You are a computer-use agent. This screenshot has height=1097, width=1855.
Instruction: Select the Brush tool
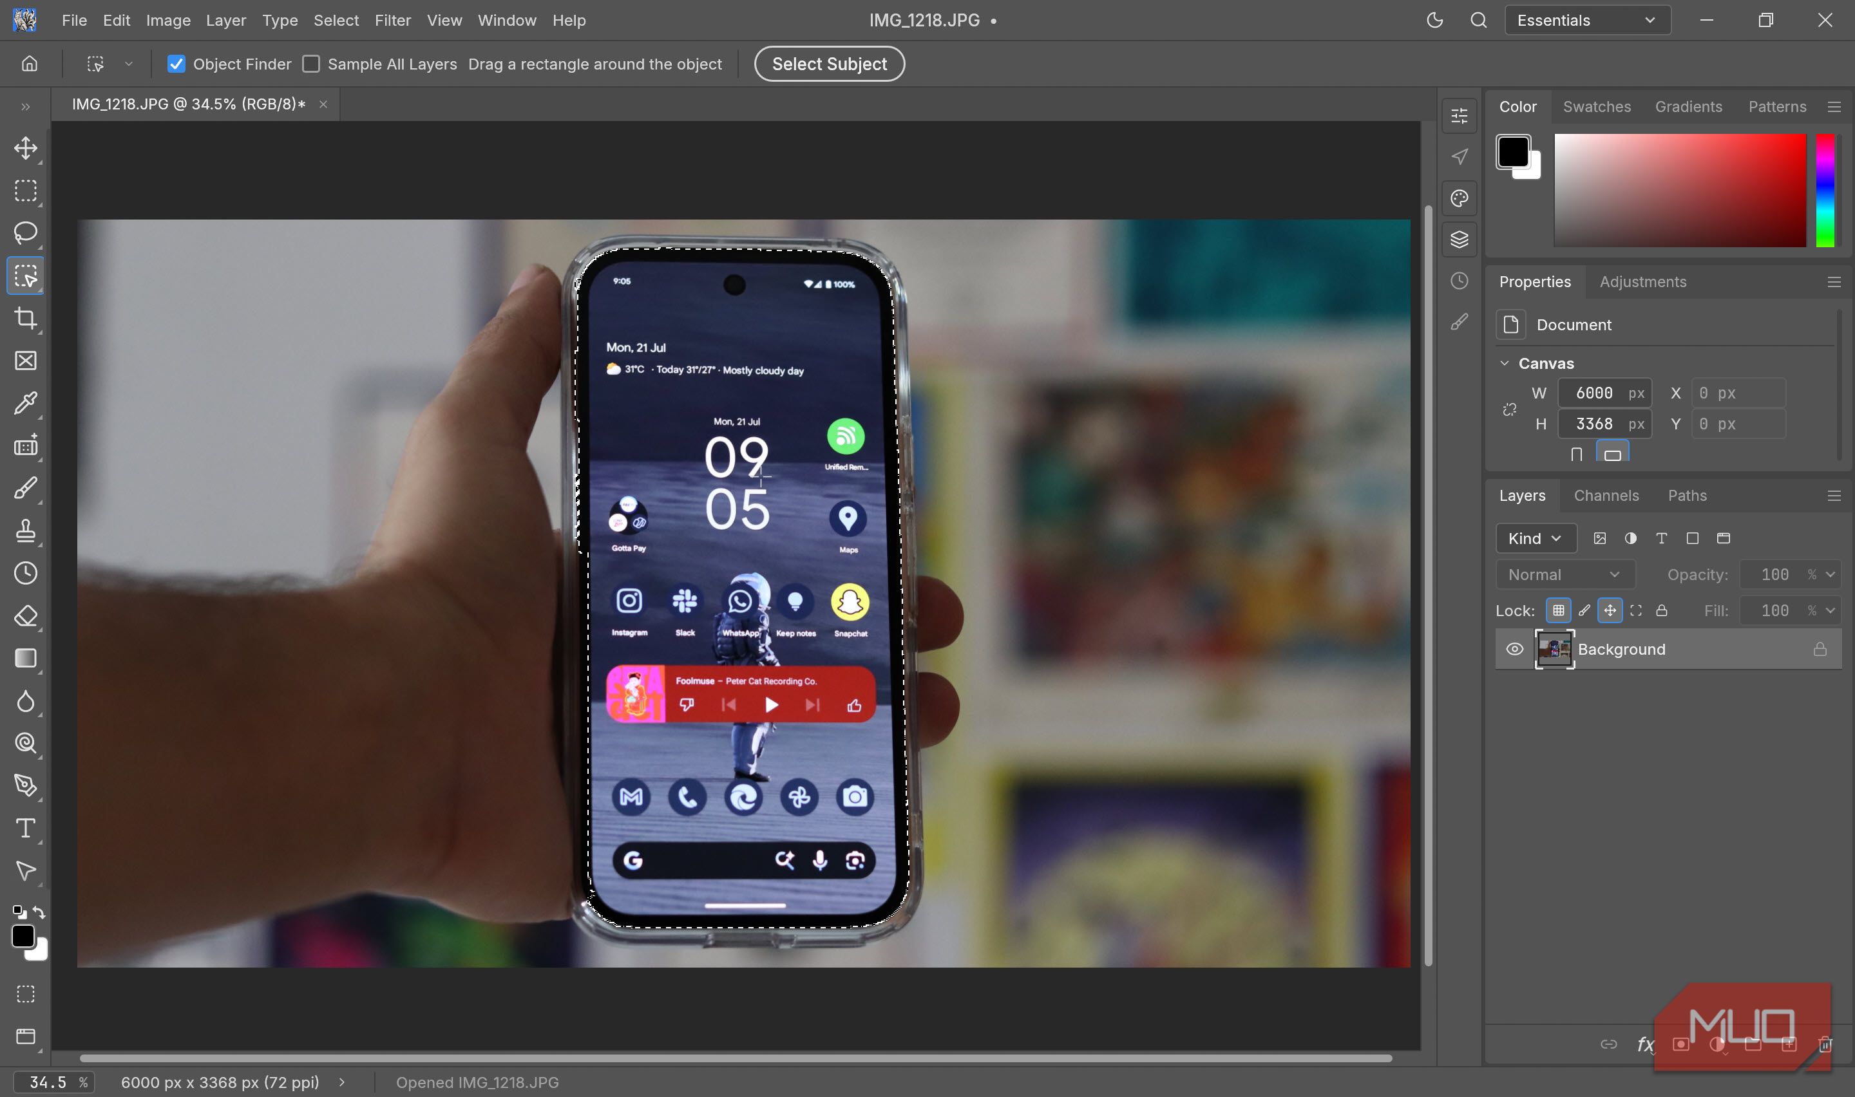[x=26, y=488]
